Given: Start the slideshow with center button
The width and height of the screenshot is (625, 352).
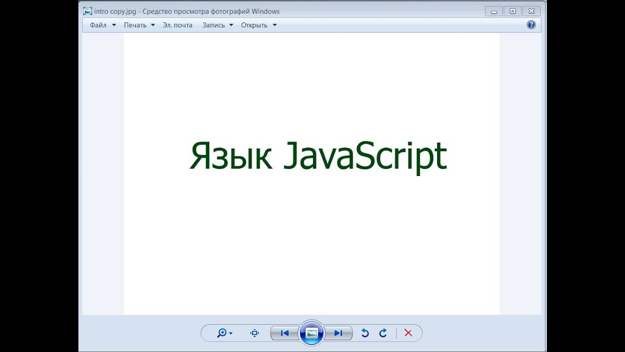Looking at the screenshot, I should (x=312, y=333).
